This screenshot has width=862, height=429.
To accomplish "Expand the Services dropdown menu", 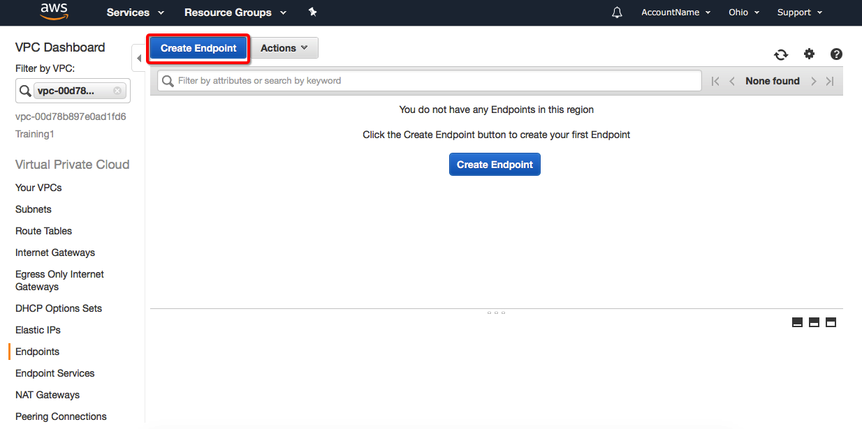I will [135, 13].
